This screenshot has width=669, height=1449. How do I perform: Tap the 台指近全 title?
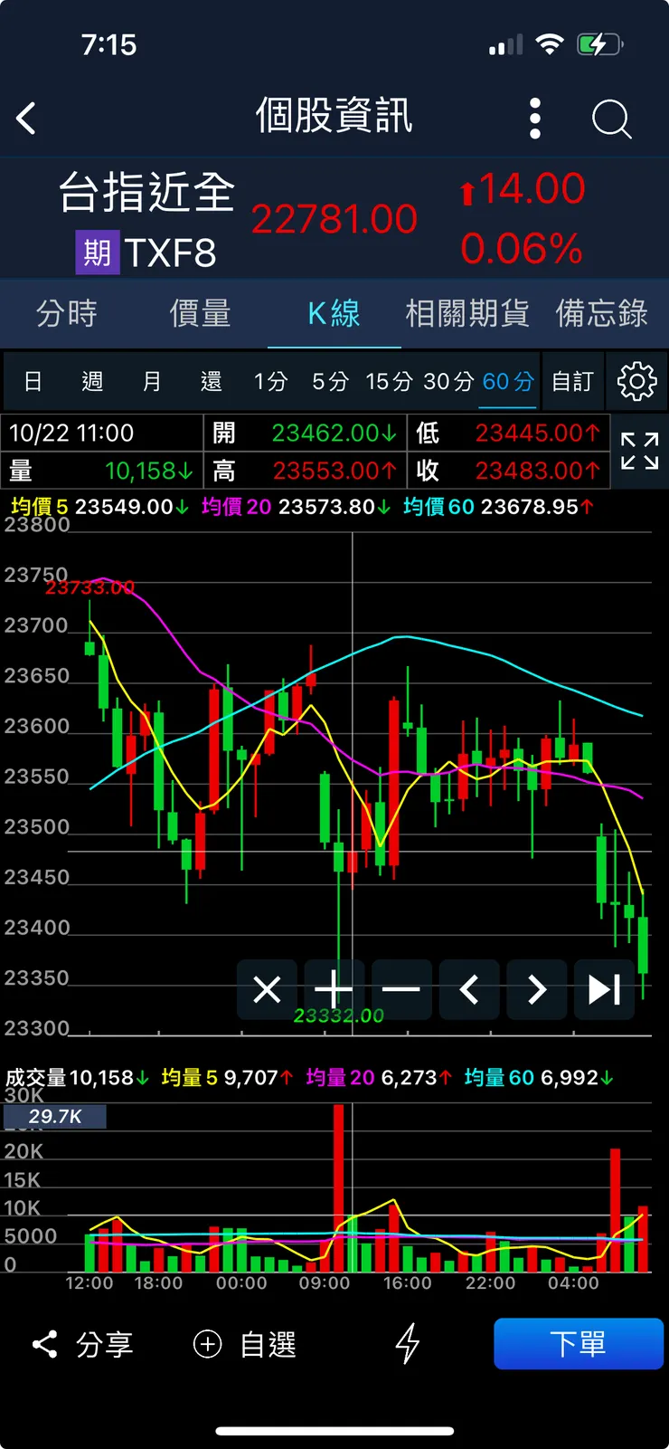point(146,193)
